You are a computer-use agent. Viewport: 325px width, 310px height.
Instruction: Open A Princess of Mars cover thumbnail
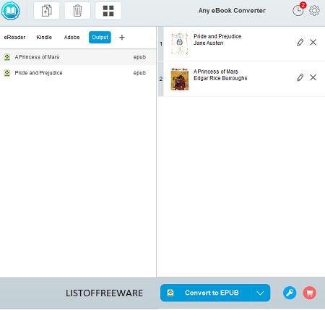[180, 79]
